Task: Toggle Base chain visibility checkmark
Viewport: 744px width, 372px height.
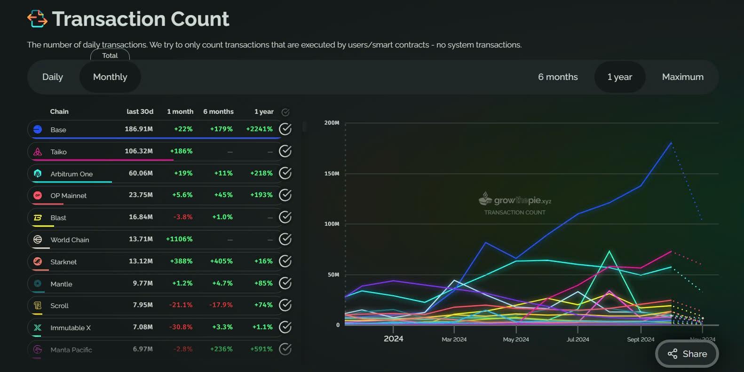Action: (285, 129)
